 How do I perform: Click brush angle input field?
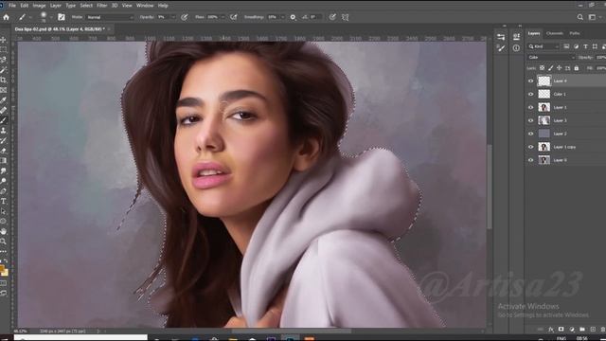[315, 17]
